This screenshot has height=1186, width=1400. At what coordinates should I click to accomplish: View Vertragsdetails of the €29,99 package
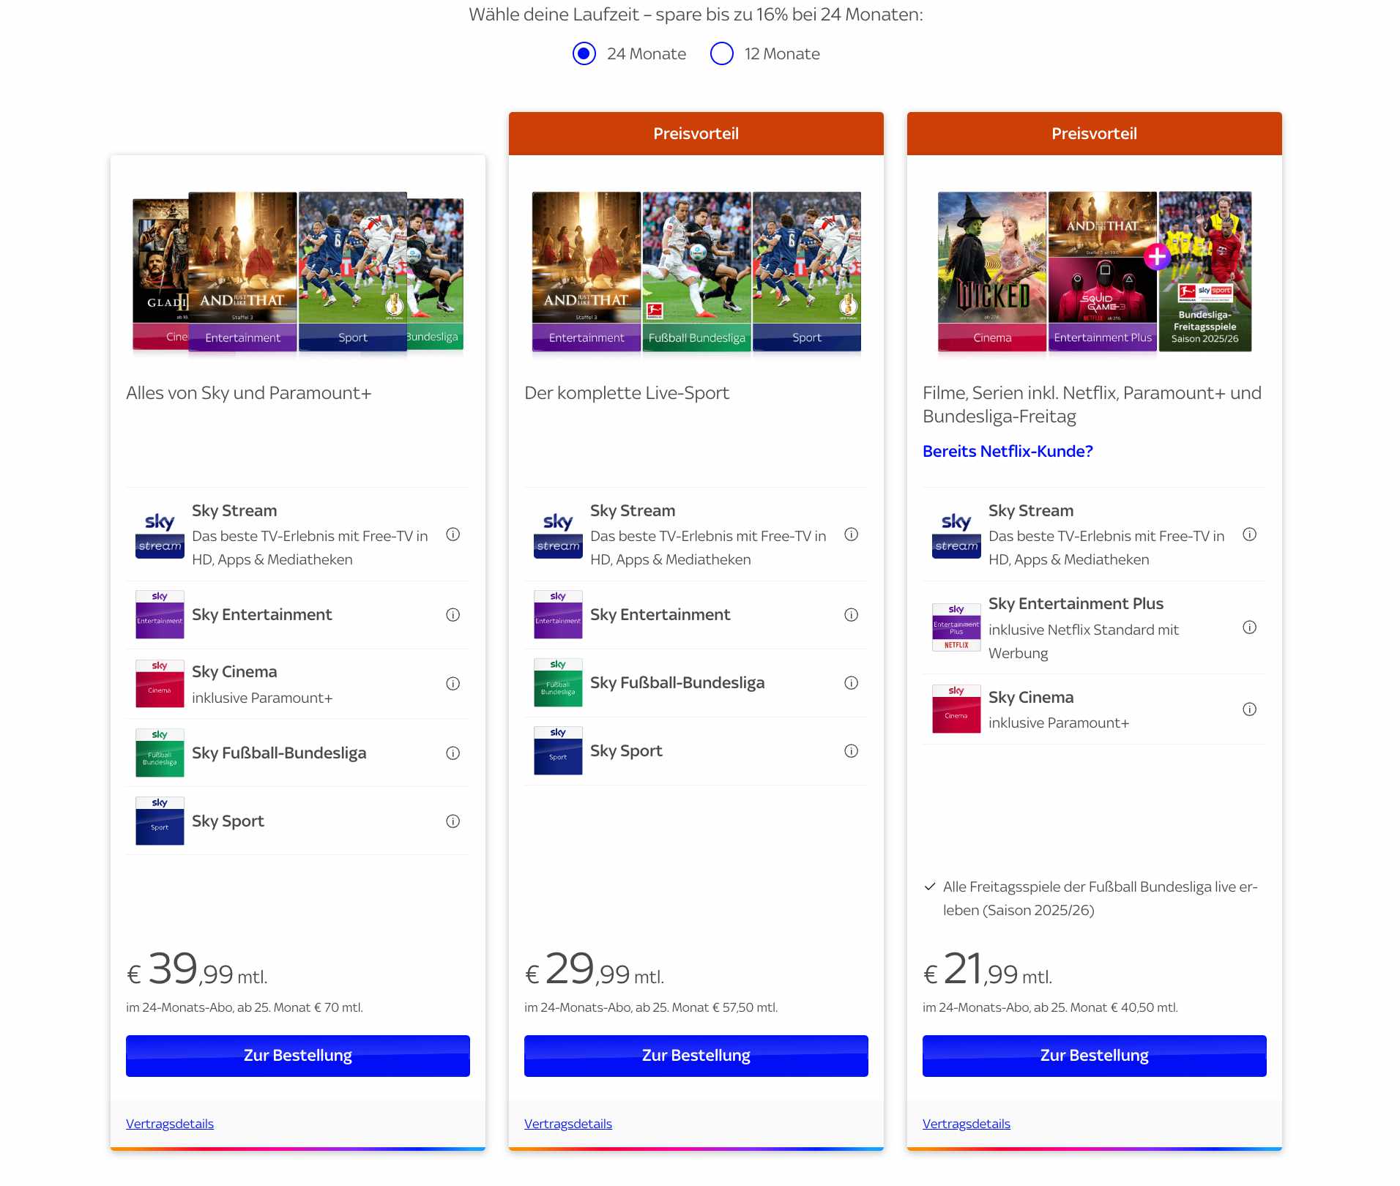[568, 1124]
